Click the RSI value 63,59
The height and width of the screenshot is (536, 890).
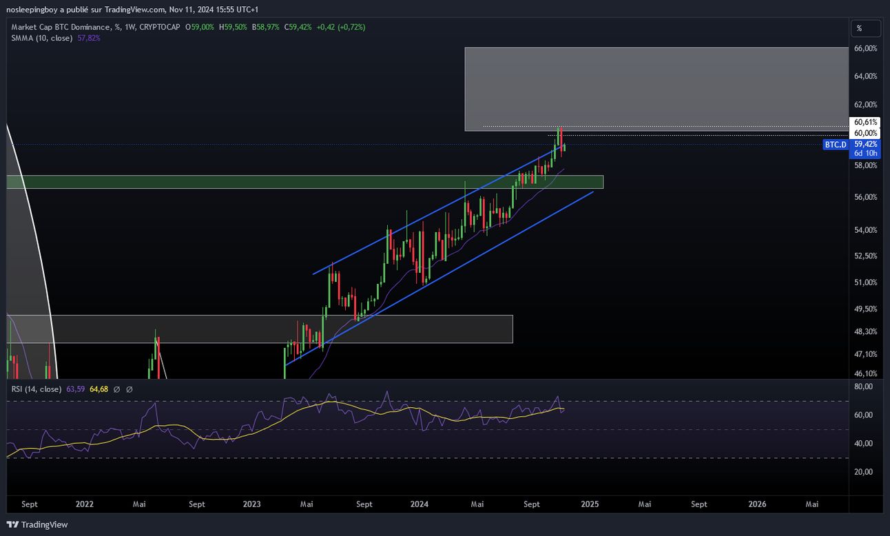pos(74,389)
